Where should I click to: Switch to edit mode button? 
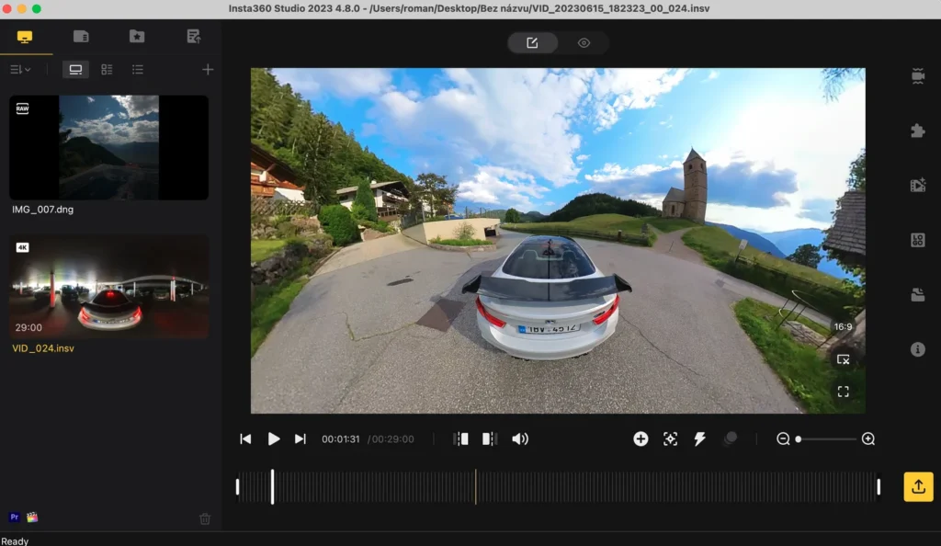click(532, 42)
